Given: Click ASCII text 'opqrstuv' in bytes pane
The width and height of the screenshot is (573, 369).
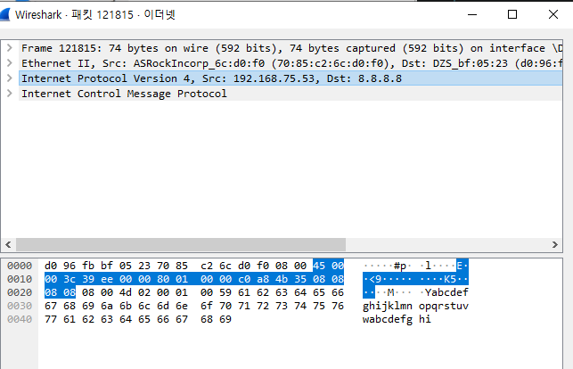Looking at the screenshot, I should 444,306.
